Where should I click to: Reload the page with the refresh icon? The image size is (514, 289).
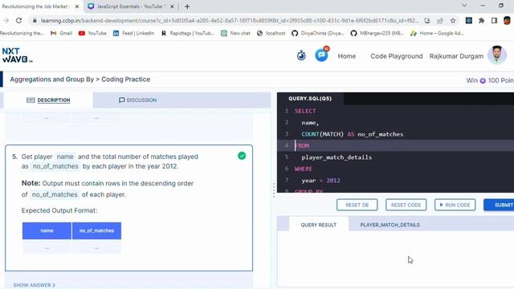tap(19, 20)
